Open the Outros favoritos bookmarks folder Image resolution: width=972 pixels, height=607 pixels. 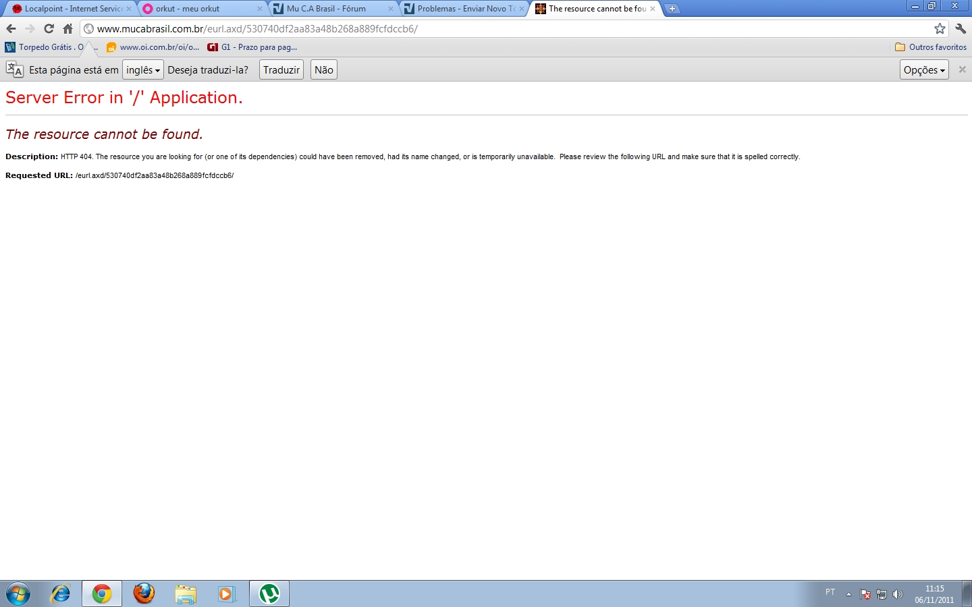coord(930,47)
